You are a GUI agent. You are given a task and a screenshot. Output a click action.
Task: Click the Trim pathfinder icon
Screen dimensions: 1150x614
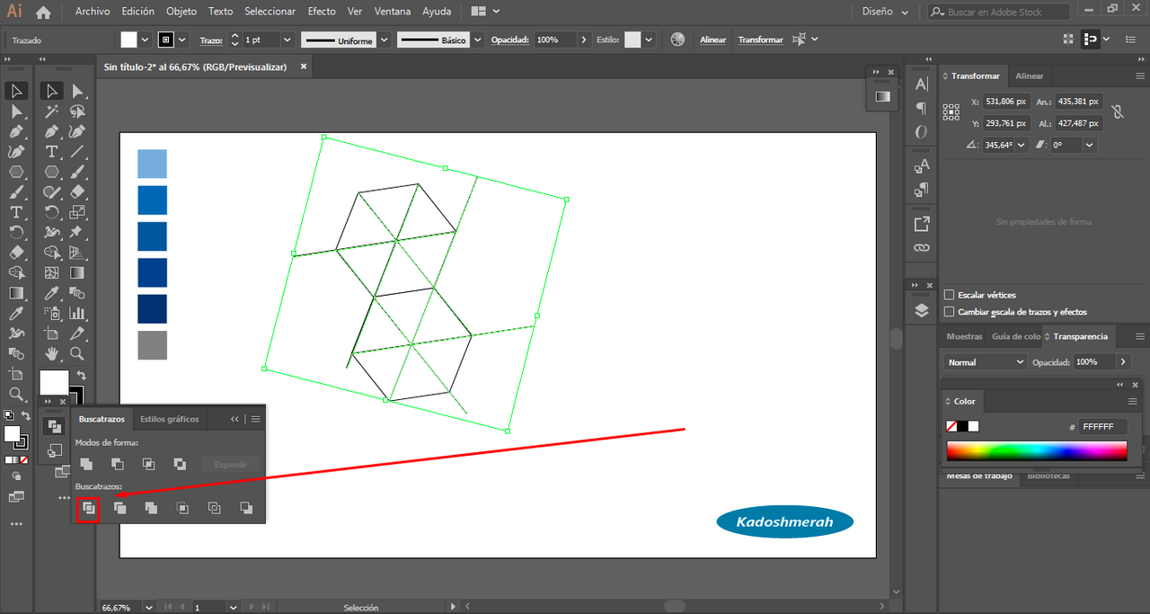point(119,508)
